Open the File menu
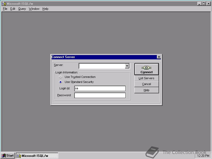 click(5, 9)
